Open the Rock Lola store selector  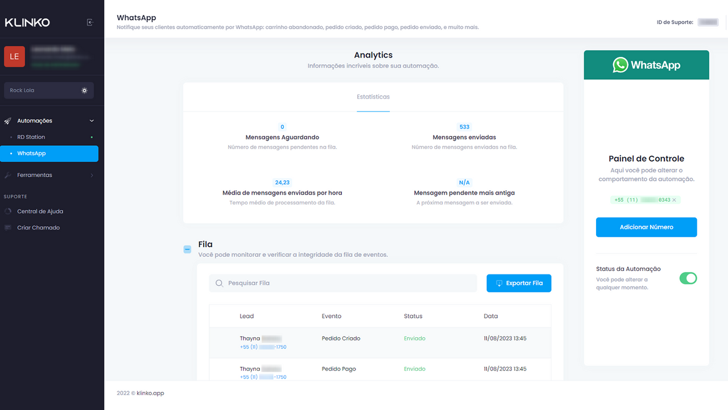click(x=48, y=91)
